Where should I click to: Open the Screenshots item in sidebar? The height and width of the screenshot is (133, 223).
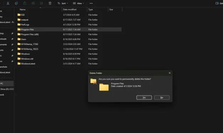(x=4, y=67)
